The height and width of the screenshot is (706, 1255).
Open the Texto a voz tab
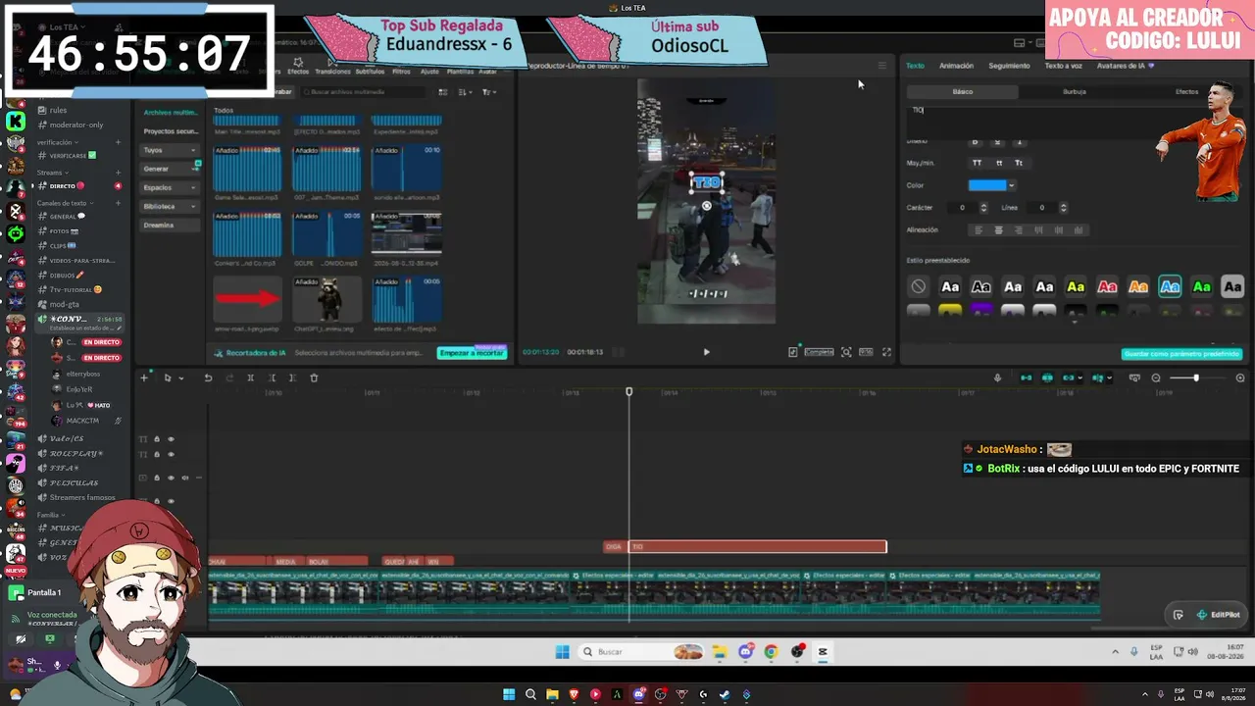tap(1063, 66)
